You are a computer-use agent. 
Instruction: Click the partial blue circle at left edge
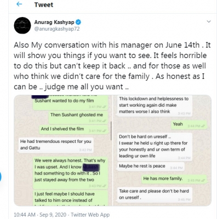1,177
